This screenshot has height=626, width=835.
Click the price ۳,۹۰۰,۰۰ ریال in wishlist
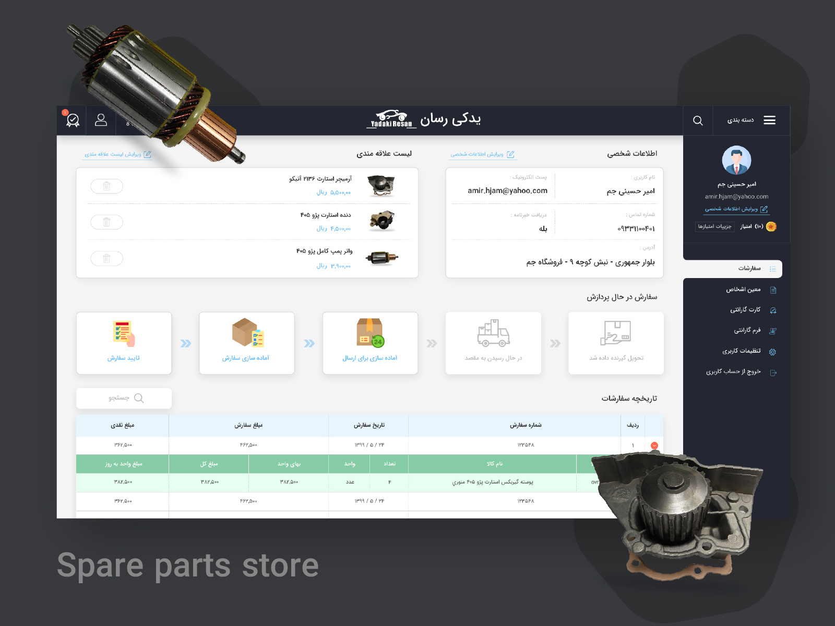(x=333, y=266)
